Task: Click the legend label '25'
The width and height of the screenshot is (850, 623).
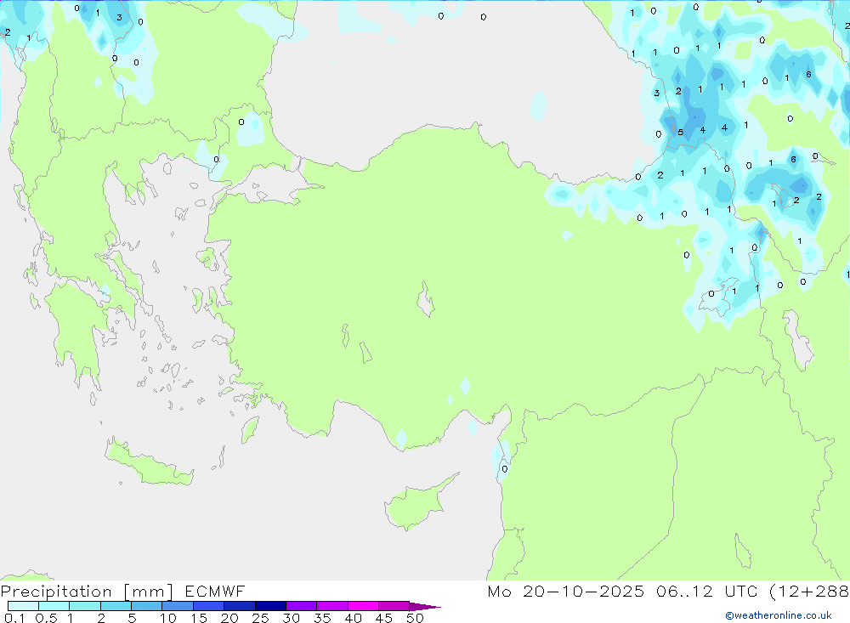Action: pos(261,618)
